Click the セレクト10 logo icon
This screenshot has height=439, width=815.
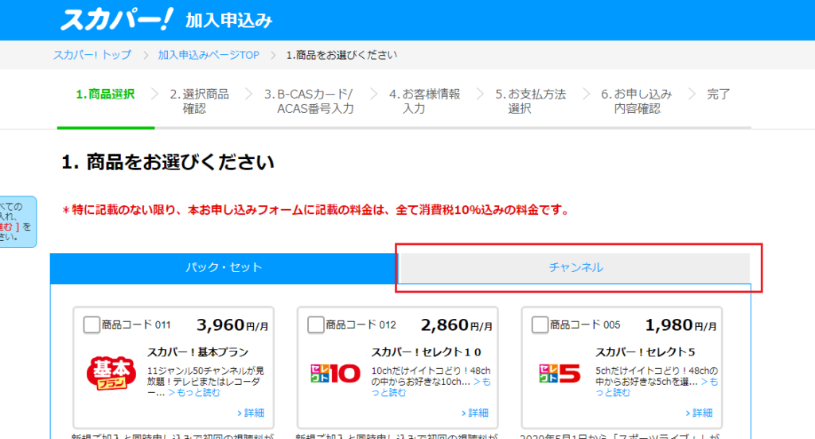335,373
